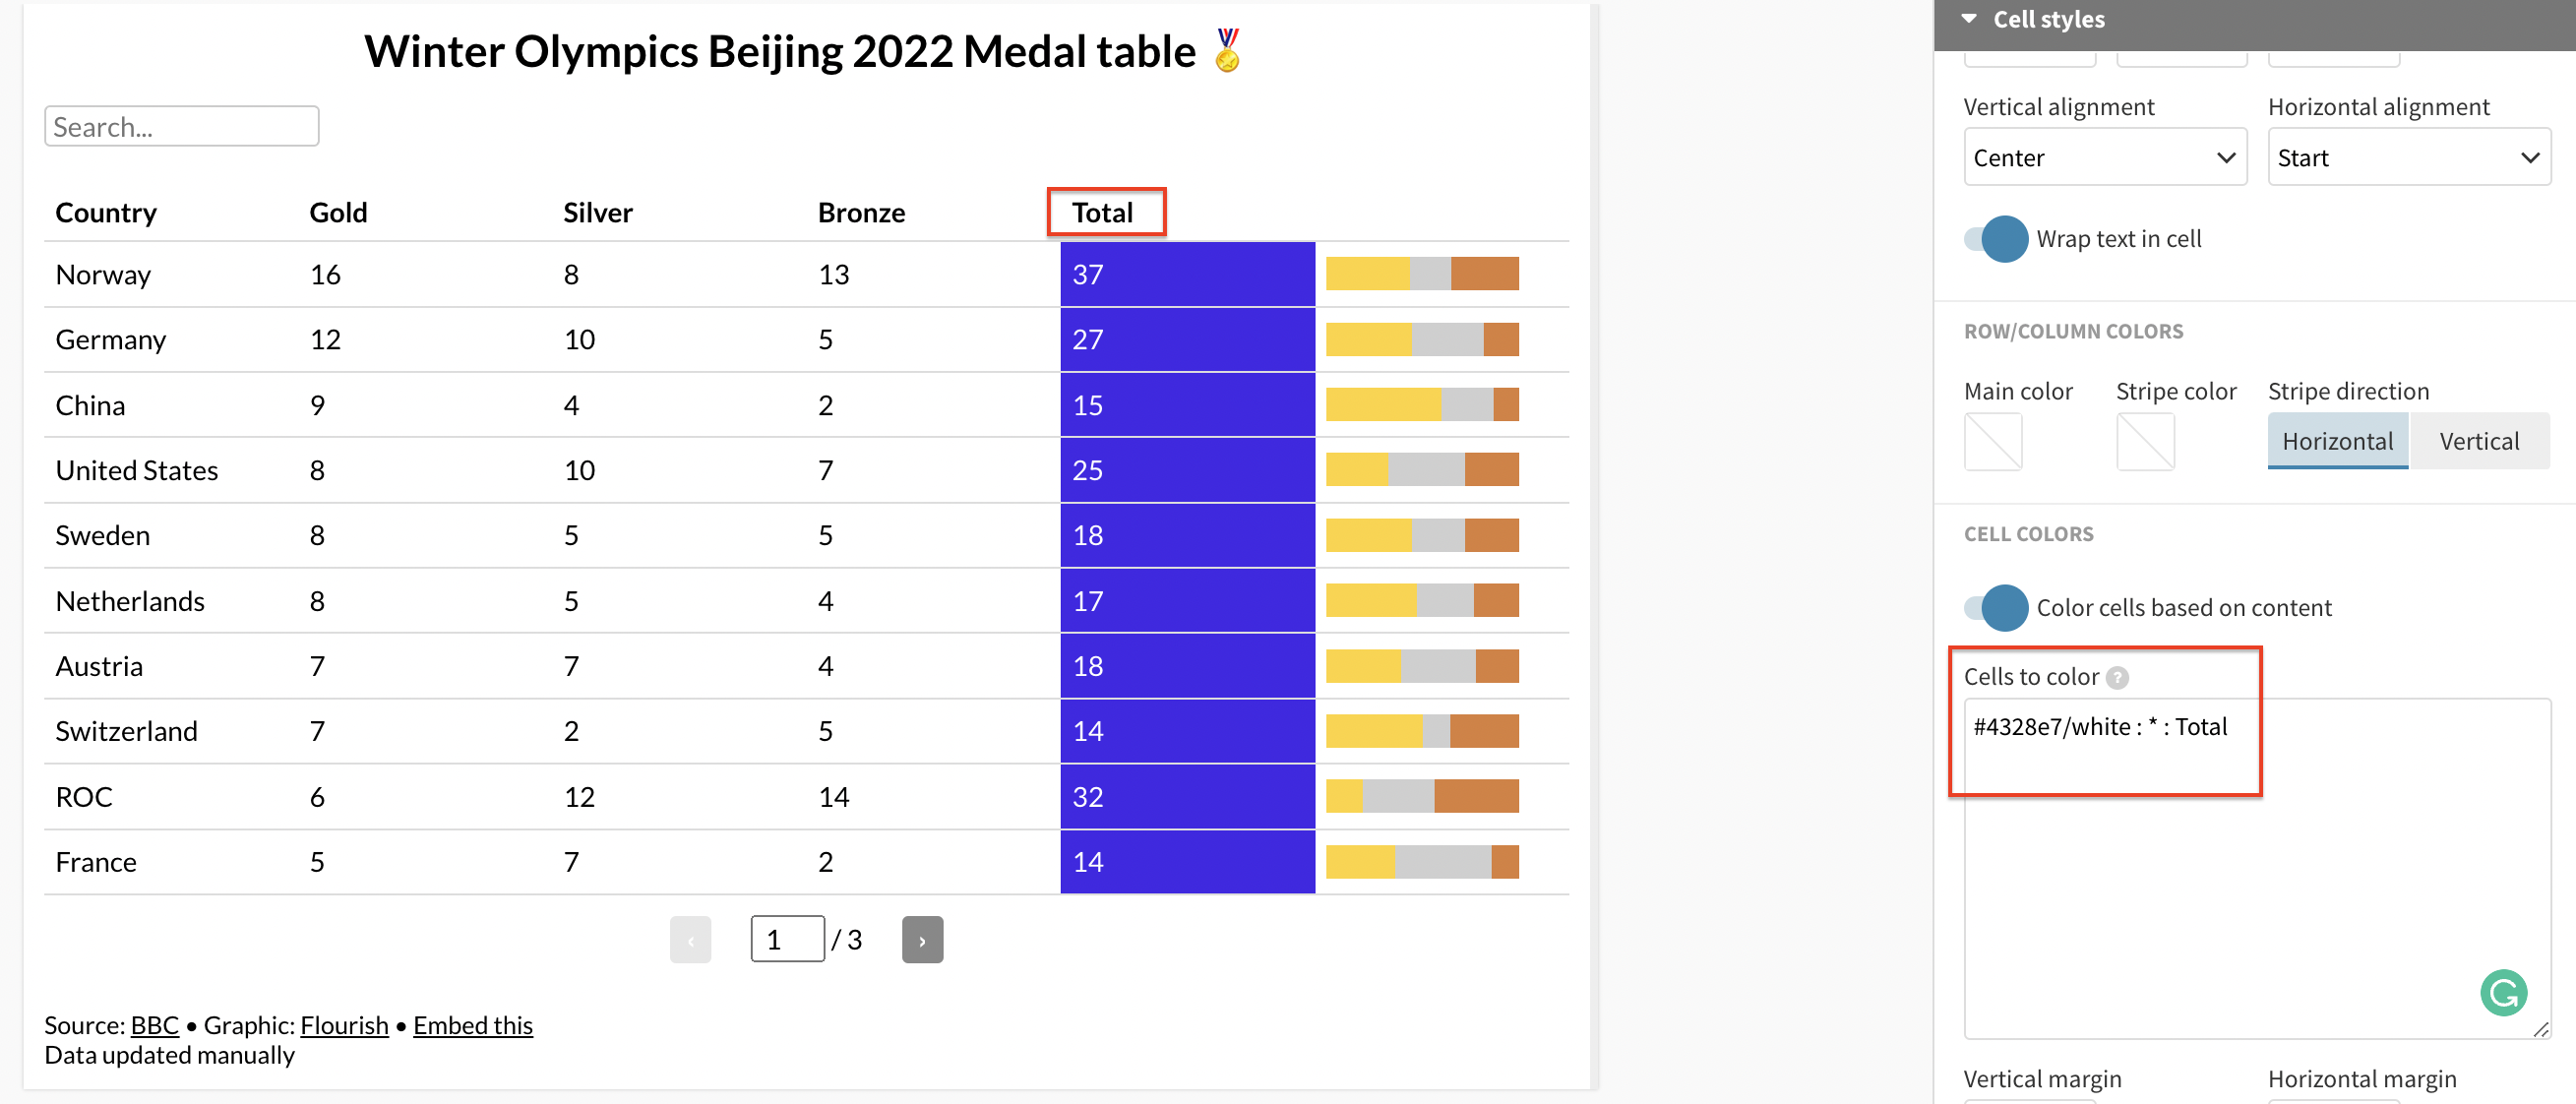Turn off Color cells based on content
The width and height of the screenshot is (2576, 1104).
coord(1998,607)
